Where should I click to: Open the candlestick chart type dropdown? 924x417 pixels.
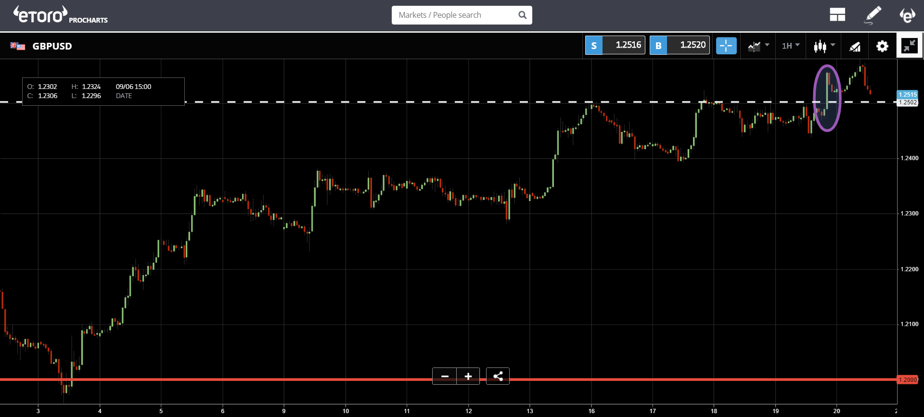pyautogui.click(x=824, y=46)
